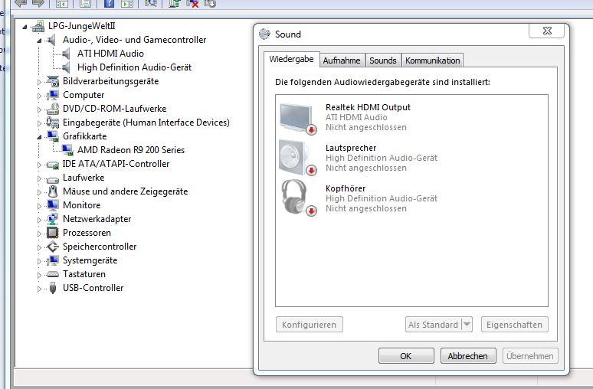Select the ATI HDMI Audio device icon
Image resolution: width=593 pixels, height=389 pixels.
pos(67,54)
